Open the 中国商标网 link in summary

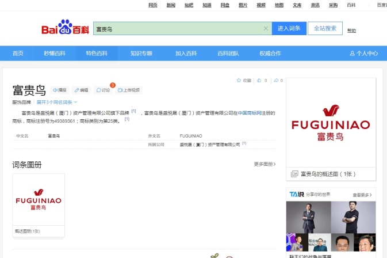point(250,113)
